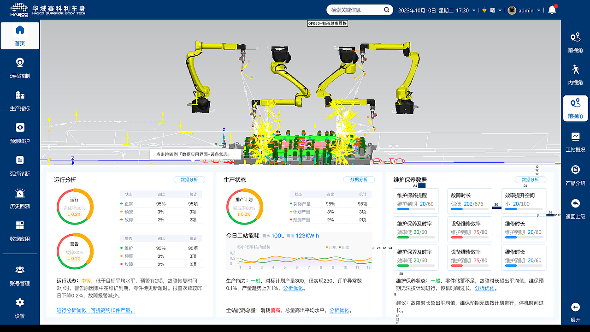Screen dimensions: 590x332
Task: Open 预测维护 page
Action: pyautogui.click(x=20, y=134)
